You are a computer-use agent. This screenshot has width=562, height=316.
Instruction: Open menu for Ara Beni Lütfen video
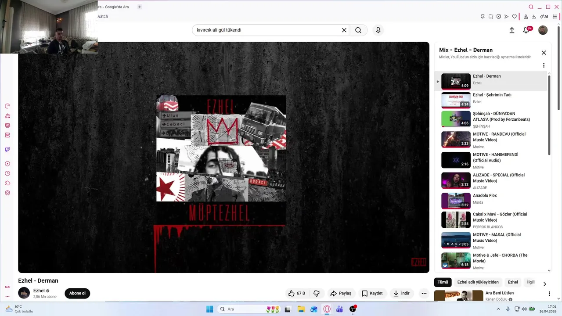(549, 294)
